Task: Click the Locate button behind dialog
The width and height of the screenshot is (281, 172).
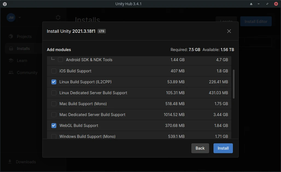Action: [x=226, y=19]
